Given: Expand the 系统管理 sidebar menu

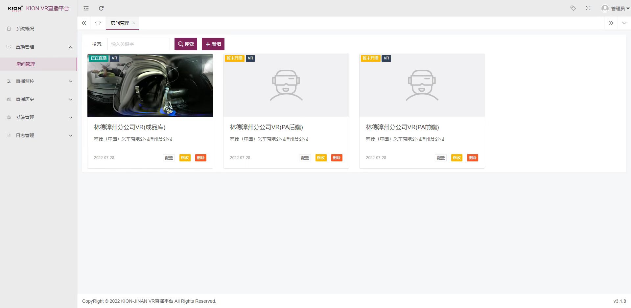Looking at the screenshot, I should click(38, 117).
